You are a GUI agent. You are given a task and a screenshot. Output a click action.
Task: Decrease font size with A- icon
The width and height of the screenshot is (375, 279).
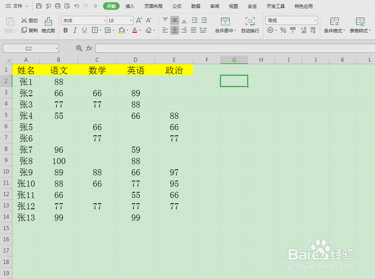pyautogui.click(x=149, y=21)
